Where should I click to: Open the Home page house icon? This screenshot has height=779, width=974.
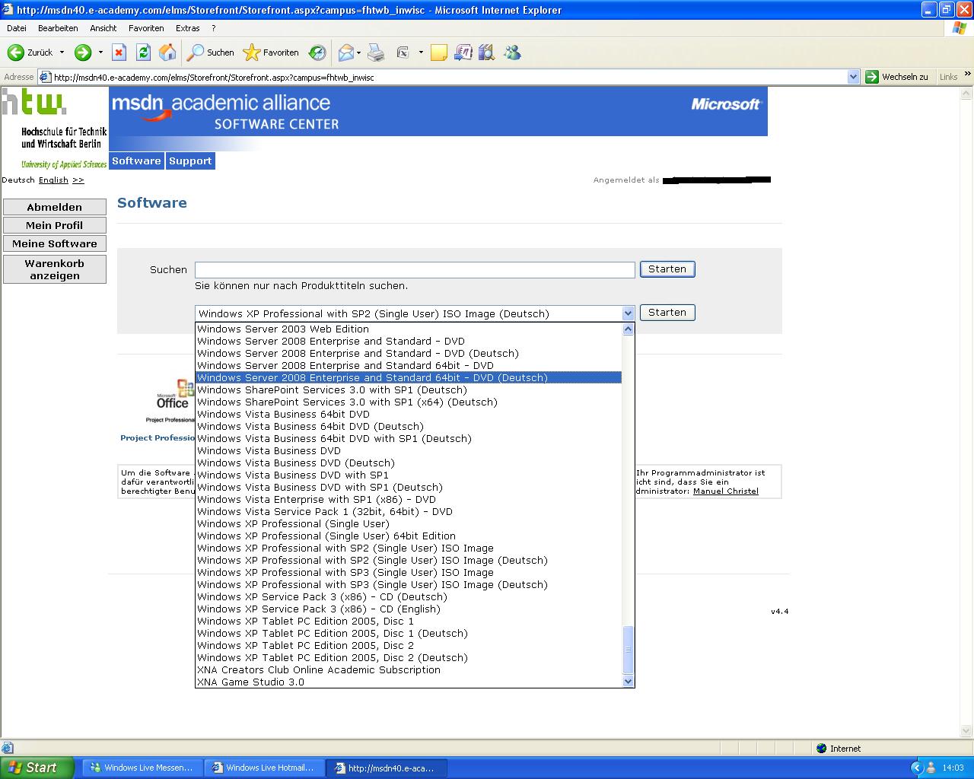point(167,52)
